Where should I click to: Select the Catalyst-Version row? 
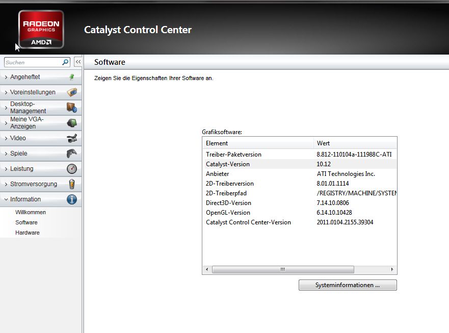click(x=300, y=164)
